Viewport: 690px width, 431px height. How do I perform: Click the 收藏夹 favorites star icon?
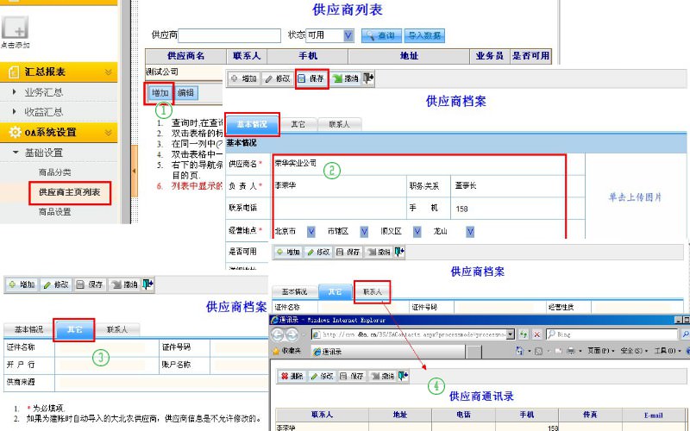point(277,352)
